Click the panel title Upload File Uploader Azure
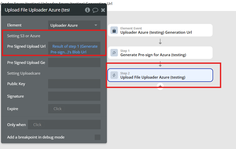 point(37,10)
